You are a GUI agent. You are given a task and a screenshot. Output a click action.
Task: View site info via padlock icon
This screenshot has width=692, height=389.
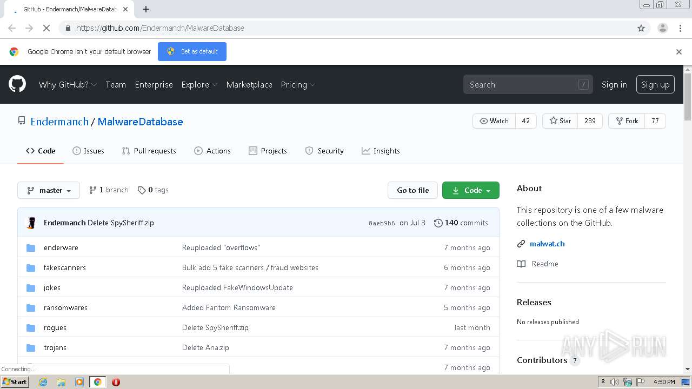tap(68, 28)
